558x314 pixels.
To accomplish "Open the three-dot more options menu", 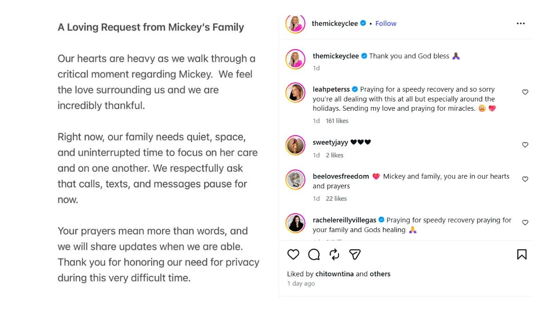I will [x=521, y=24].
